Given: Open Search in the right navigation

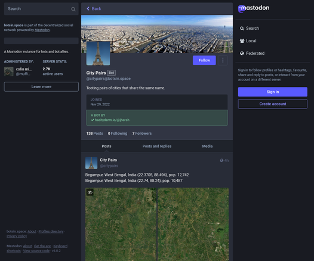Looking at the screenshot, I should 250,29.
